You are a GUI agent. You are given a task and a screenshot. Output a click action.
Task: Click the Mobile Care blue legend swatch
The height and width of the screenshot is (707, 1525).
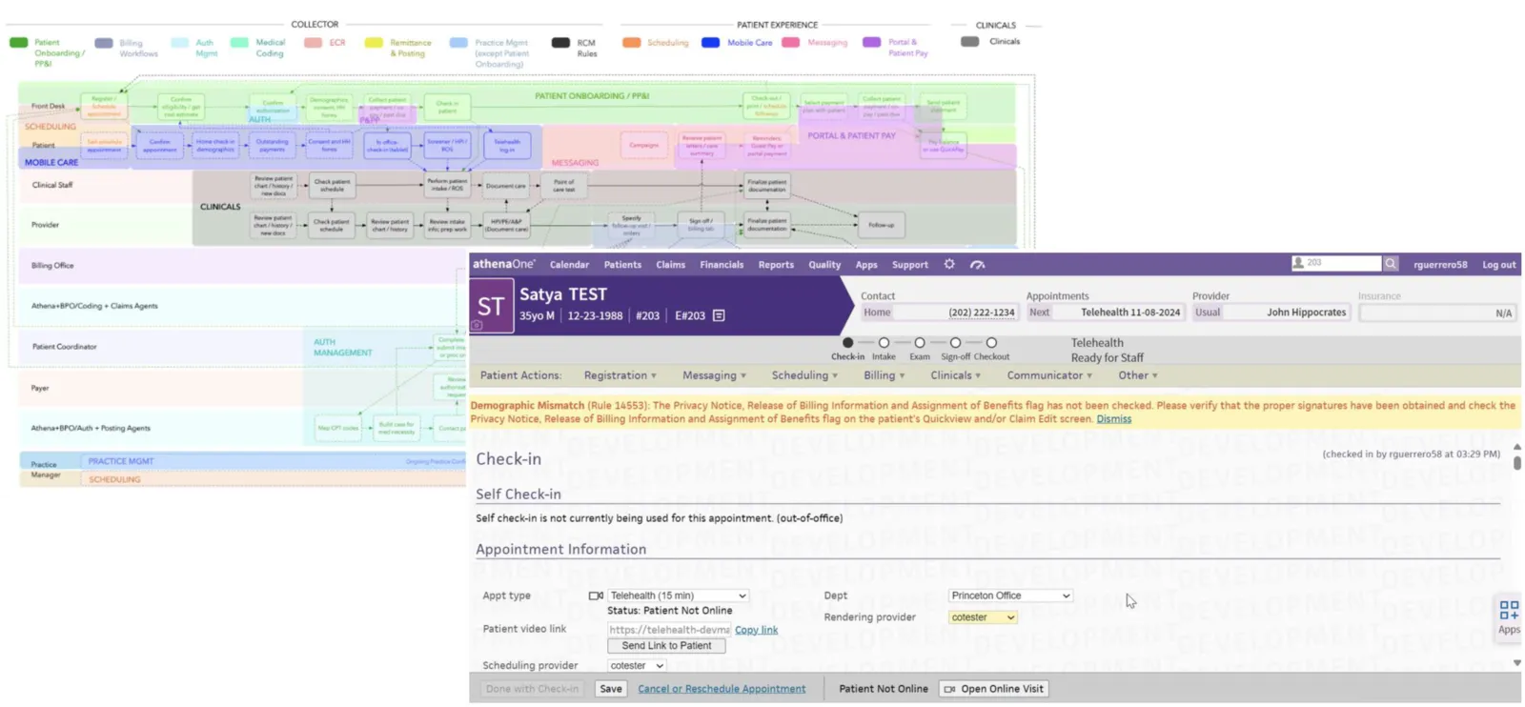[x=710, y=42]
